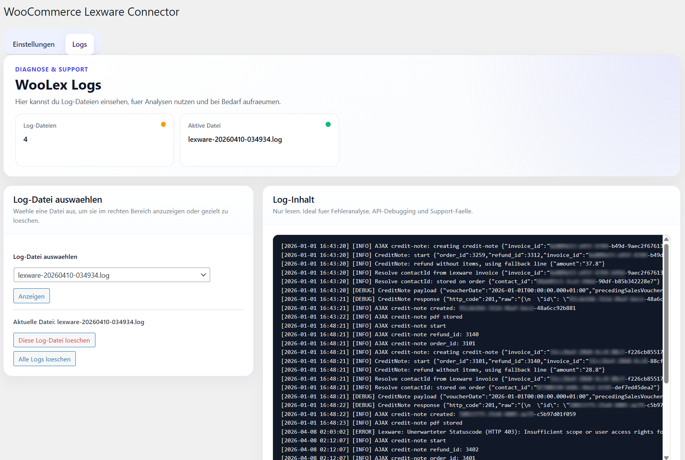Click the WooCommerce Lexware Connector page title
Viewport: 685px width, 460px height.
(x=92, y=12)
